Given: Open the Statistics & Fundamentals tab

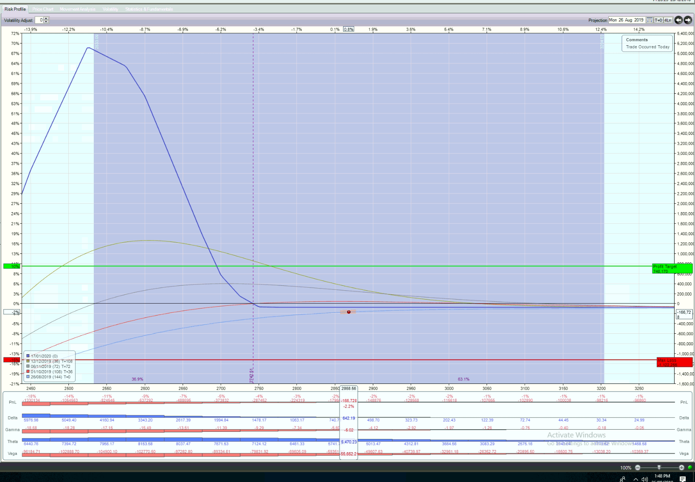Looking at the screenshot, I should point(149,9).
